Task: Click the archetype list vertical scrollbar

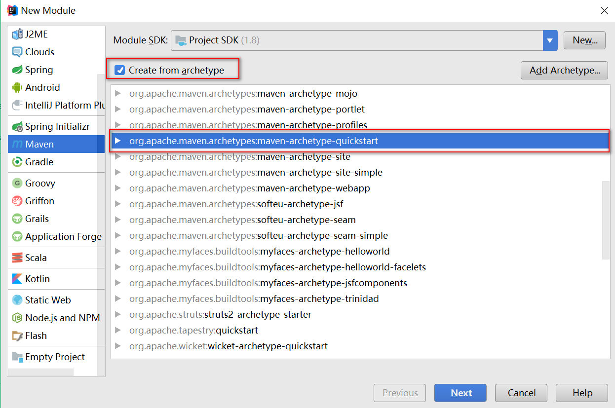Action: point(606,220)
